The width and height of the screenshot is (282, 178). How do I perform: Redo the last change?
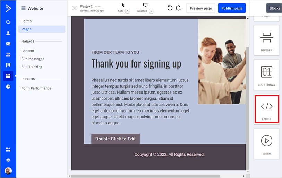(x=178, y=8)
